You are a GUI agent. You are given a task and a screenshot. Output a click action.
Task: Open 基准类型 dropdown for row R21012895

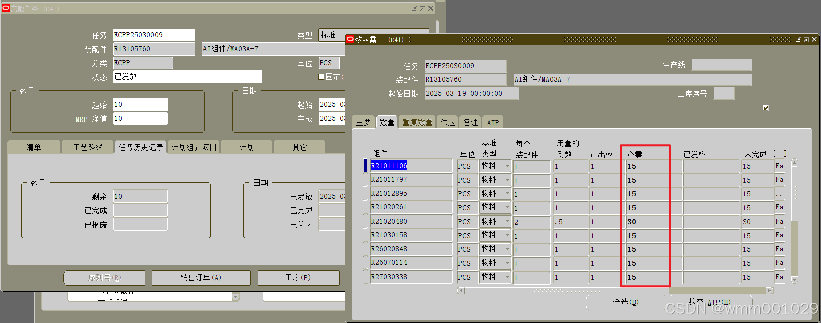[x=507, y=193]
